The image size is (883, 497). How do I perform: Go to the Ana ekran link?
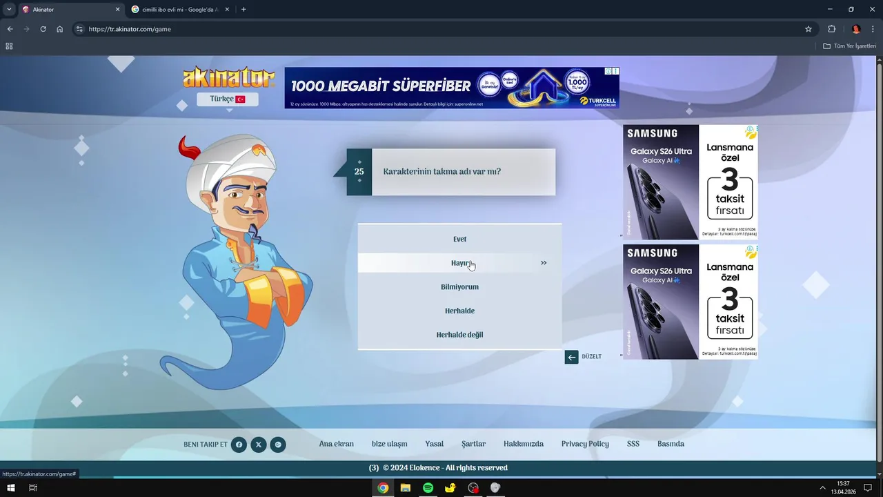click(337, 444)
